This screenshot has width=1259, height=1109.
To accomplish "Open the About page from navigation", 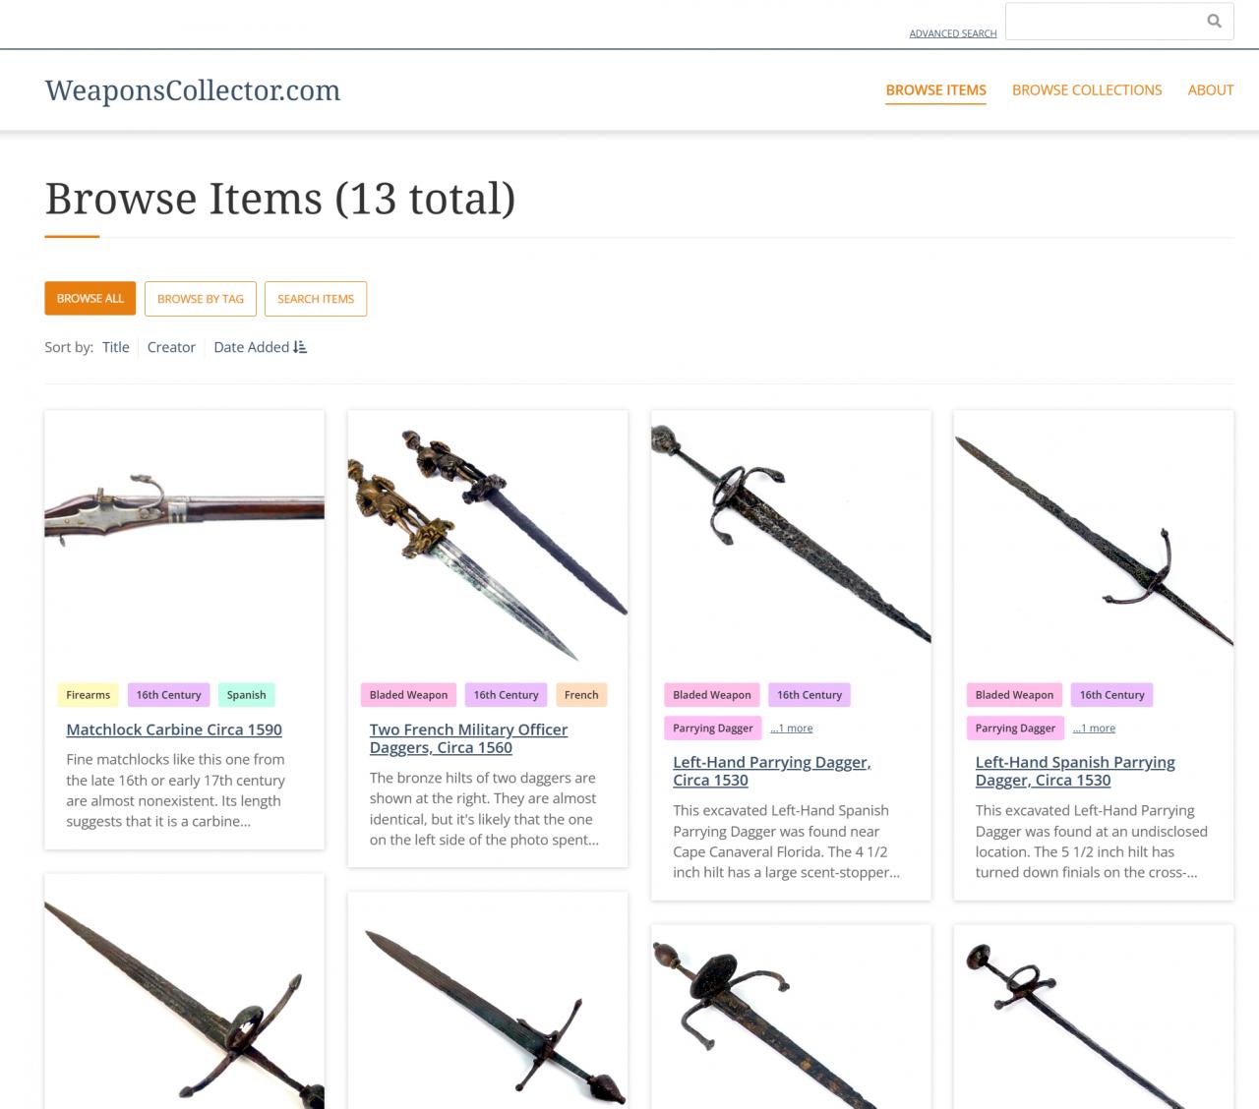I will [1210, 89].
